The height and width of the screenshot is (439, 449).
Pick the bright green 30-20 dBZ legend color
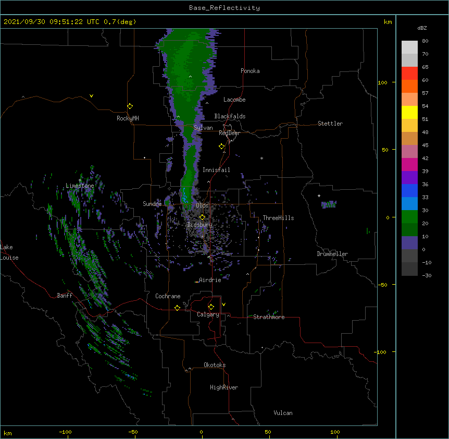tap(409, 217)
